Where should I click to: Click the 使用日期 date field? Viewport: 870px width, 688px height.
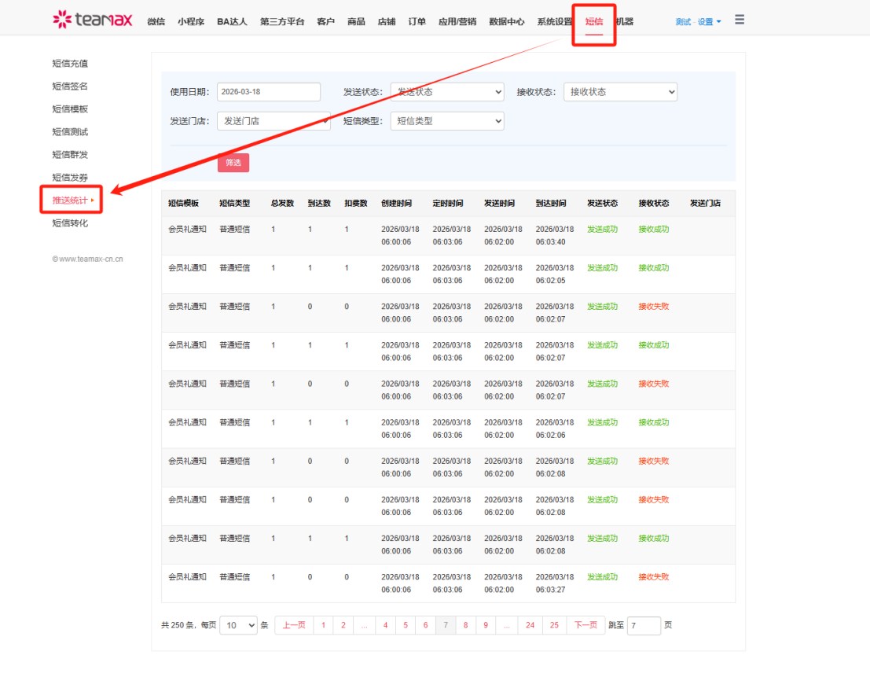click(268, 92)
